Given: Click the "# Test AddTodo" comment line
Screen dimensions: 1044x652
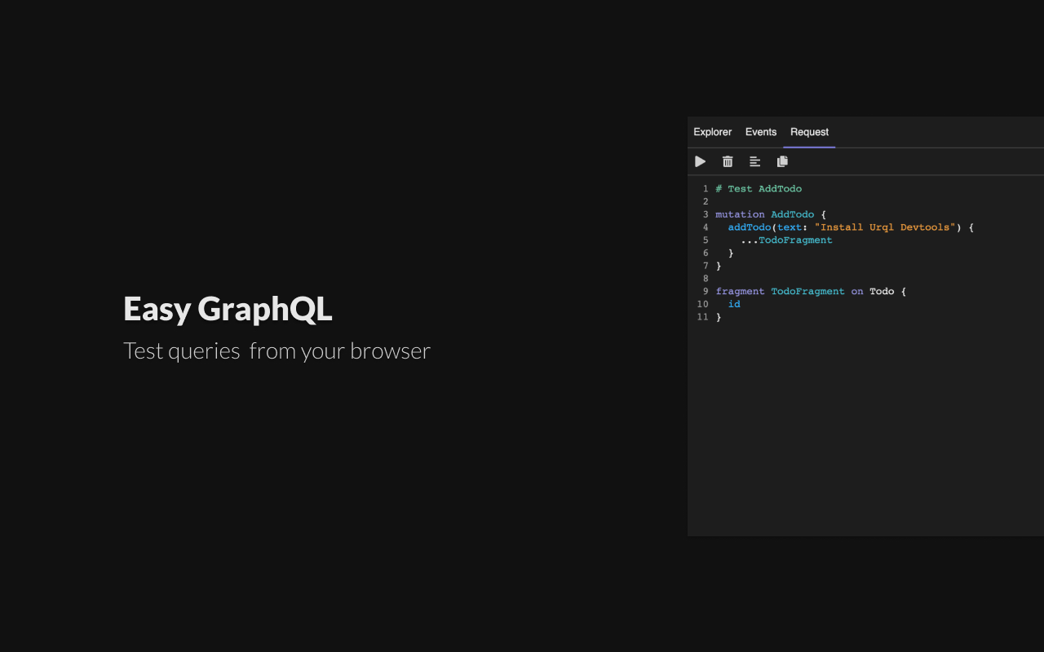Looking at the screenshot, I should pyautogui.click(x=759, y=188).
